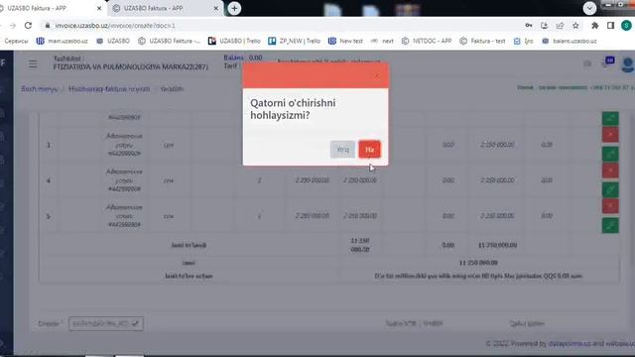Image resolution: width=635 pixels, height=357 pixels.
Task: Close the first UZASBO Faktura browser tab
Action: (x=99, y=8)
